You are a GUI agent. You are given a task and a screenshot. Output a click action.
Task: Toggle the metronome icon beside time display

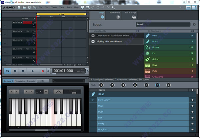click(87, 71)
